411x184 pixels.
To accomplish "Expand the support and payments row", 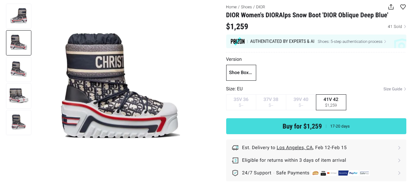I will pos(399,173).
